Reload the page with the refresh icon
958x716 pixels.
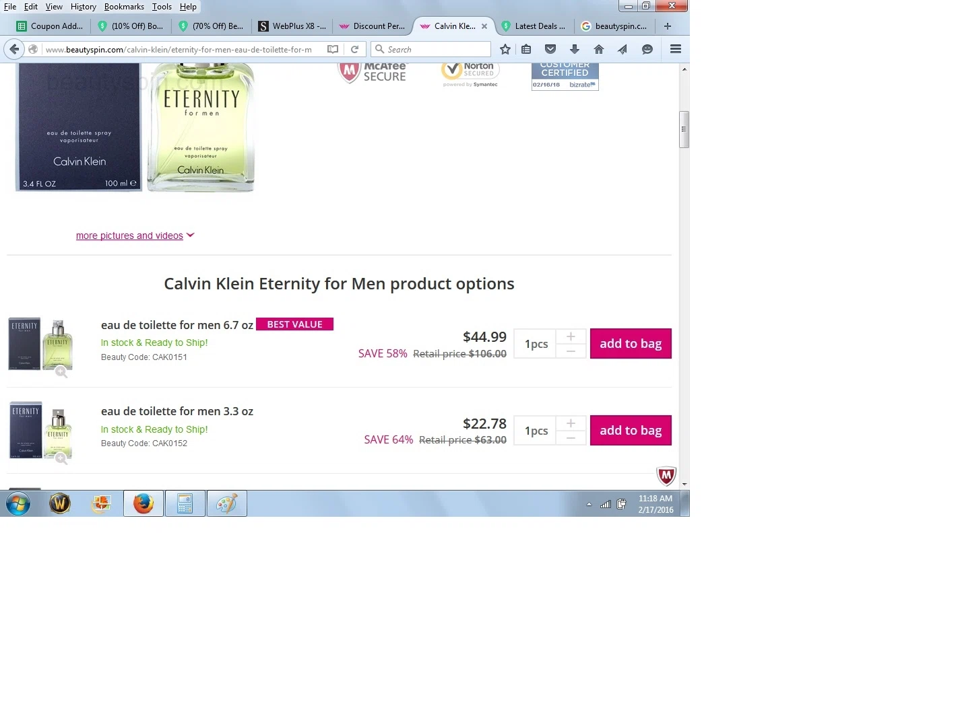coord(354,49)
